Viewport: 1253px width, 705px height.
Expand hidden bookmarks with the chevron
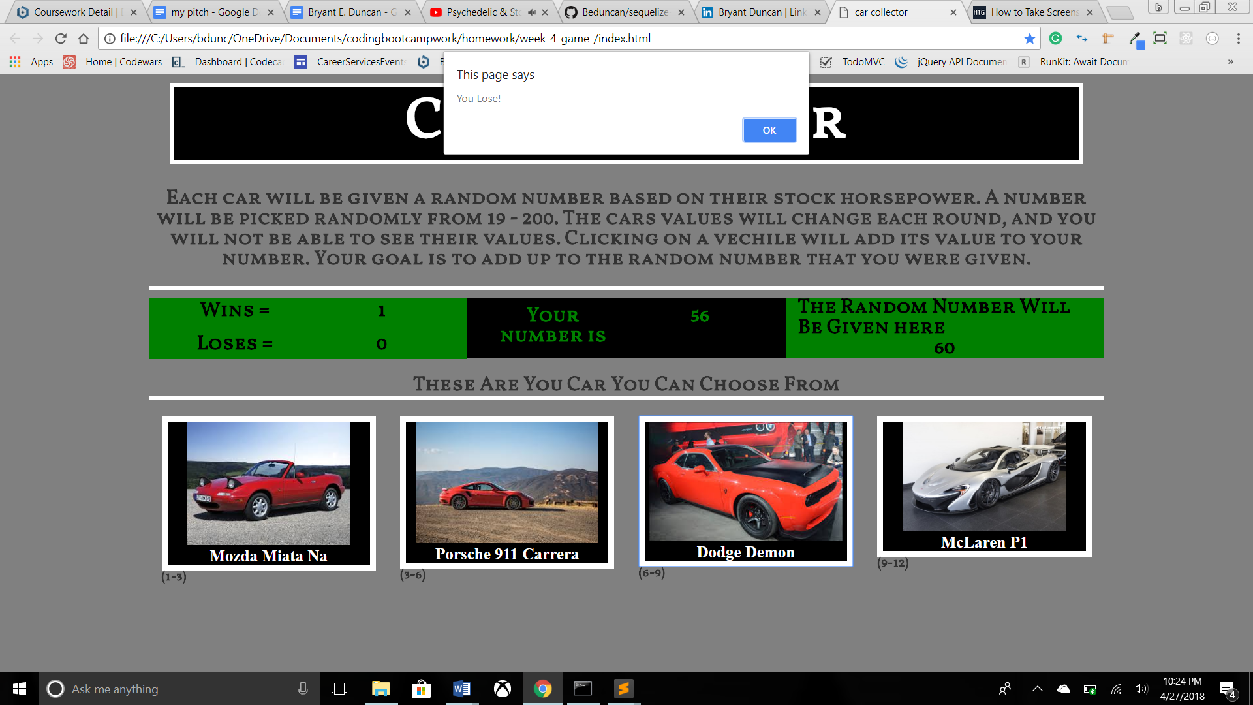pos(1231,62)
